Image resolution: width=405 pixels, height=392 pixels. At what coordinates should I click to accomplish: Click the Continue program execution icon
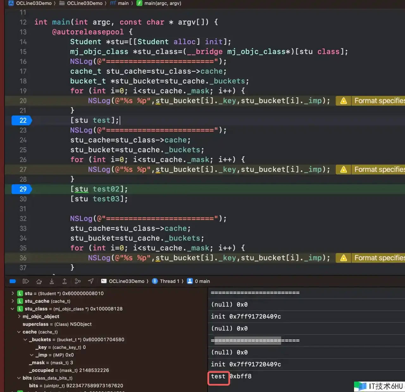(x=26, y=281)
